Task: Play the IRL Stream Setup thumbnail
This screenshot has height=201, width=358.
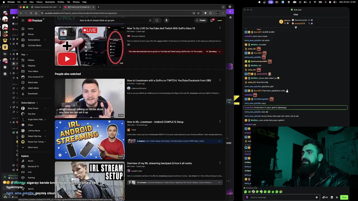Action: pyautogui.click(x=89, y=181)
